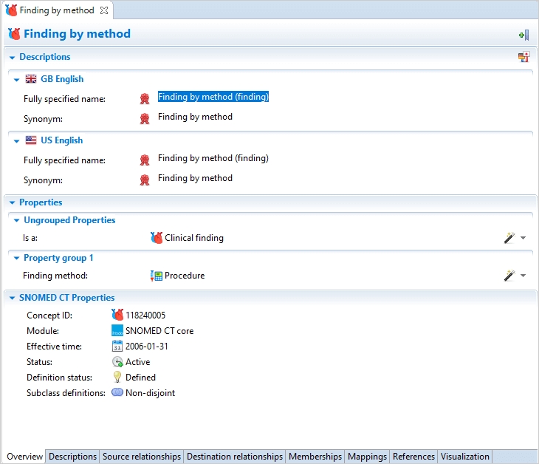Screen dimensions: 539x464
Task: Open the dropdown arrow next to Clinical finding
Action: 523,238
